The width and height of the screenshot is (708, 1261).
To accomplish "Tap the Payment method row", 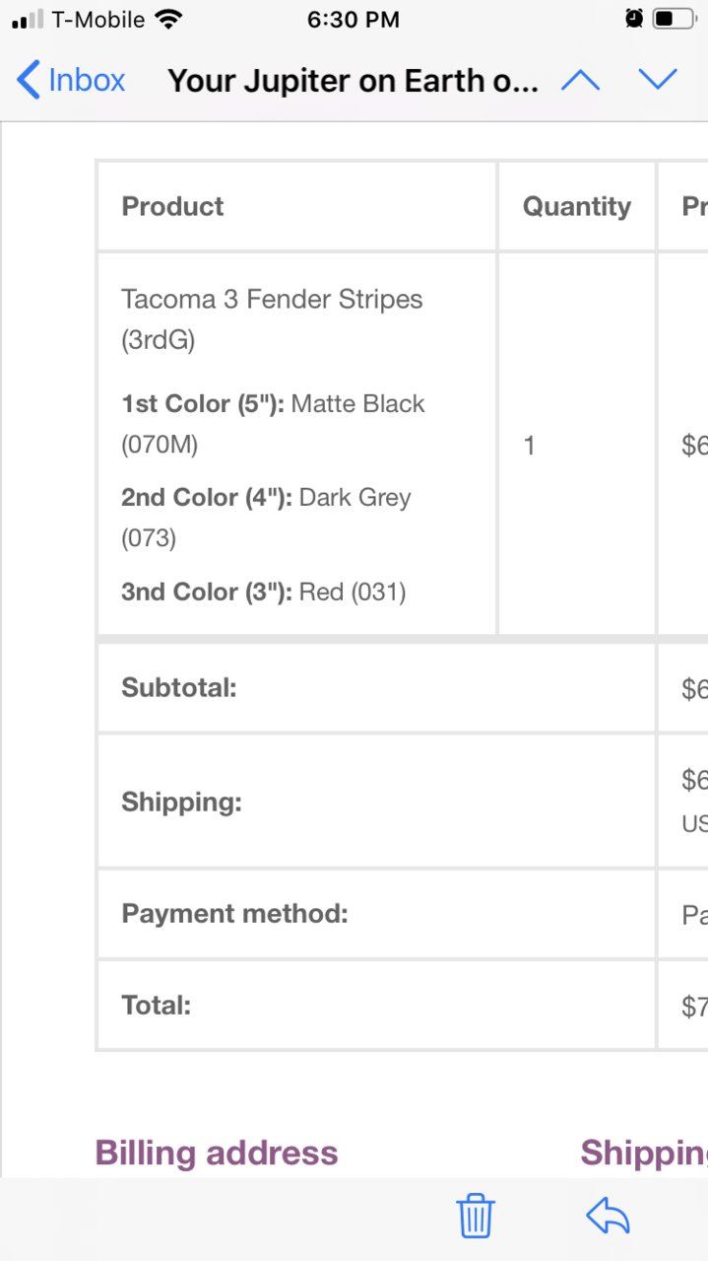I will 402,914.
